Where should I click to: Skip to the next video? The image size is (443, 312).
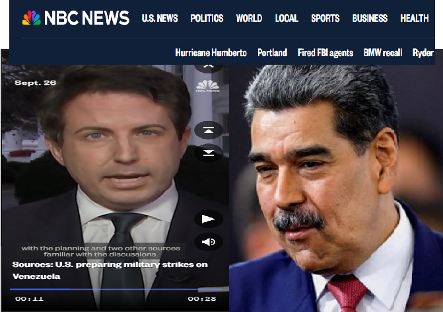[x=208, y=153]
